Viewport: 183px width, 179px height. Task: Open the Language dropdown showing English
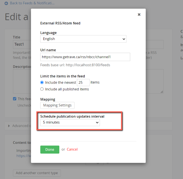point(83,39)
